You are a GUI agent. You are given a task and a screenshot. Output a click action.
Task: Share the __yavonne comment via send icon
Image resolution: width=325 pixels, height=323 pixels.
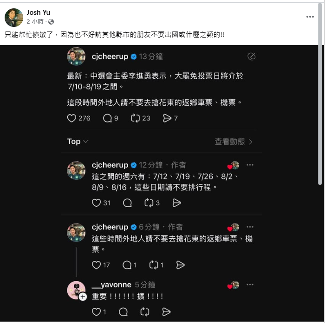166,312
